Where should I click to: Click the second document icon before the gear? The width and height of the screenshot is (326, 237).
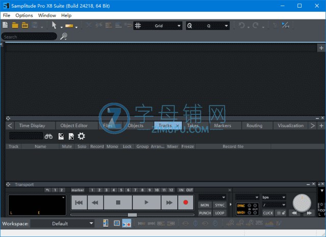[x=71, y=136]
